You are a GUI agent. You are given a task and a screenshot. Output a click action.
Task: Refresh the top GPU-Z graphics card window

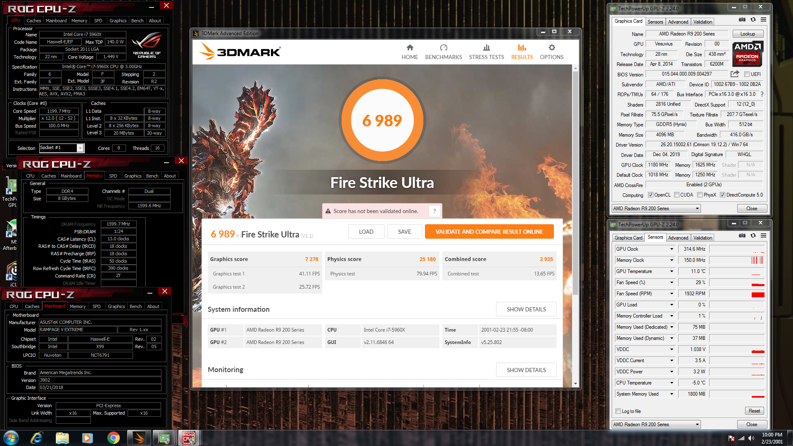tap(753, 20)
